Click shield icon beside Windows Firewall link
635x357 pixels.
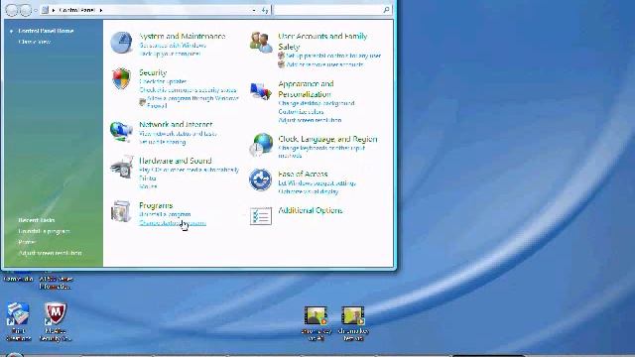[x=142, y=101]
